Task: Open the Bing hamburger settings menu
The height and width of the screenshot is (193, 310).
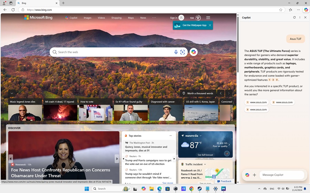Action: (208, 18)
